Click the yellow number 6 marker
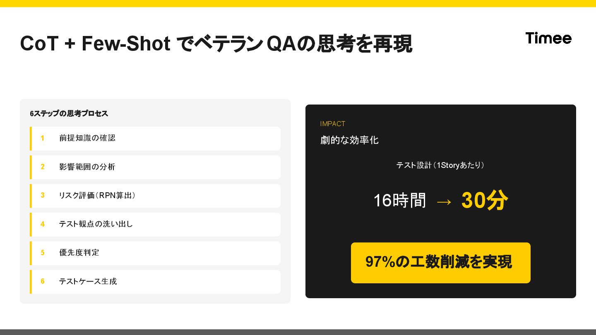 click(x=42, y=282)
